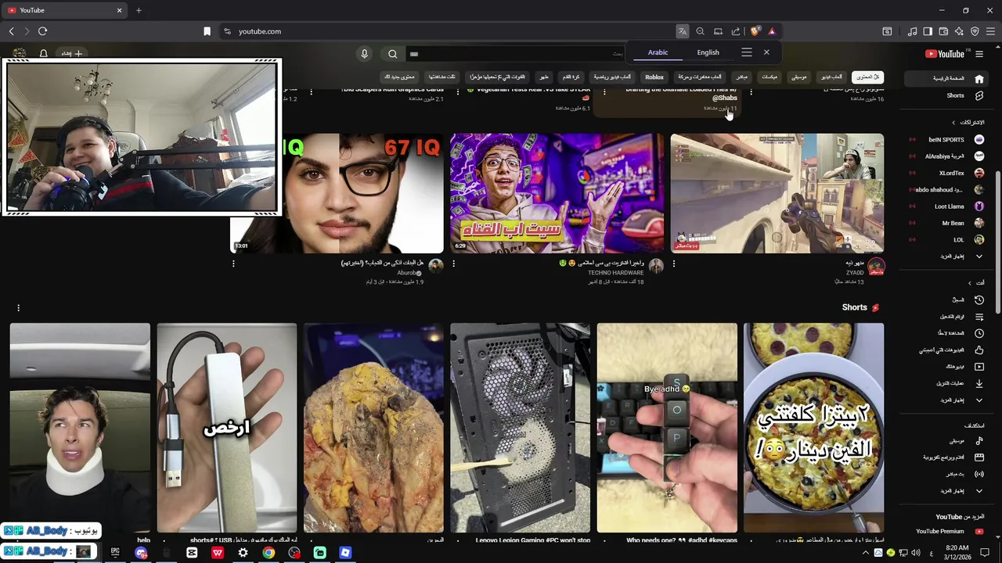Go back with the browser back arrow
Image resolution: width=1002 pixels, height=563 pixels.
point(11,31)
